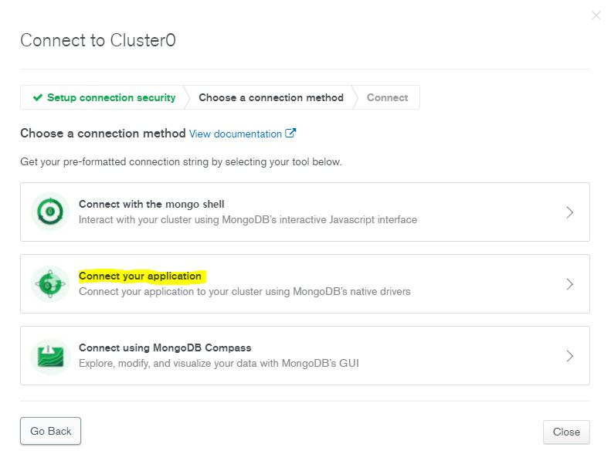Expand the Connect your application chevron
This screenshot has height=461, width=611.
coord(570,284)
